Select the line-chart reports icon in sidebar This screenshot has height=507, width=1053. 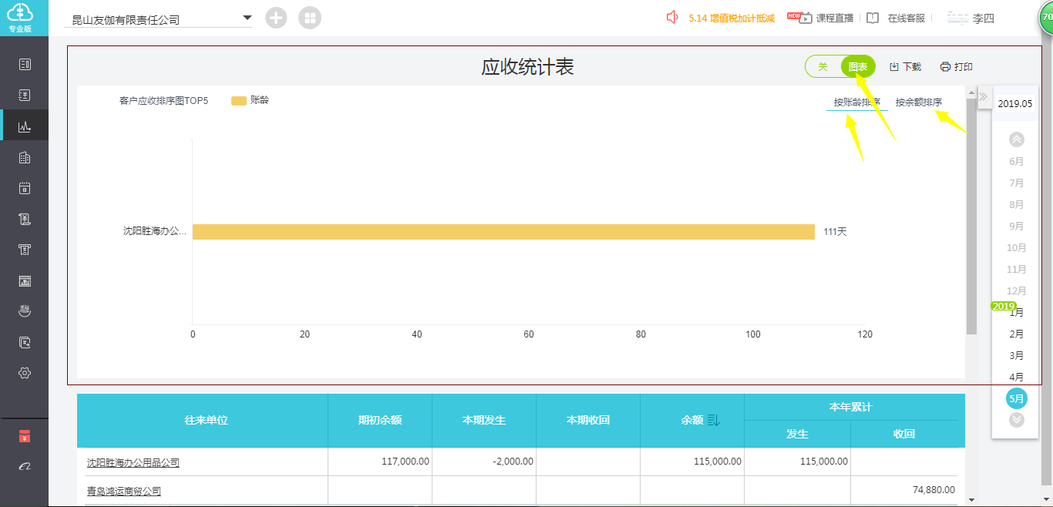(x=25, y=126)
